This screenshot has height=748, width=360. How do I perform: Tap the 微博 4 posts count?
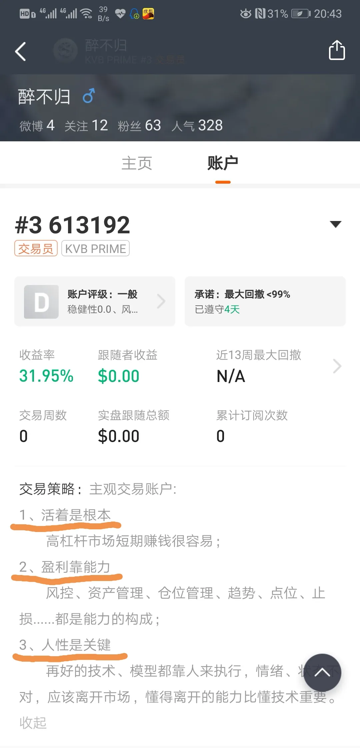coord(37,126)
